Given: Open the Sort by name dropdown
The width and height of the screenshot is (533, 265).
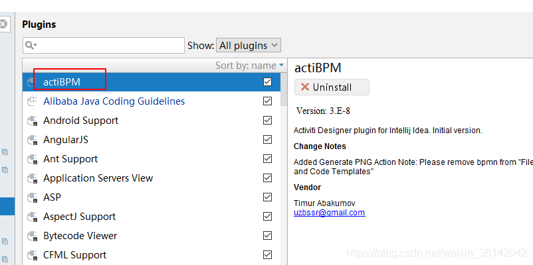Looking at the screenshot, I should click(249, 65).
